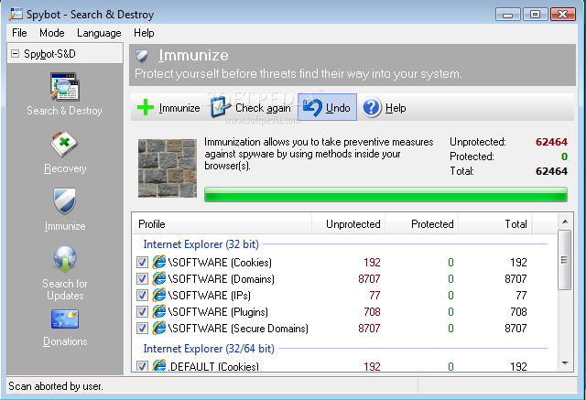Collapse the Spybot-S&D sidebar tree

[x=15, y=54]
